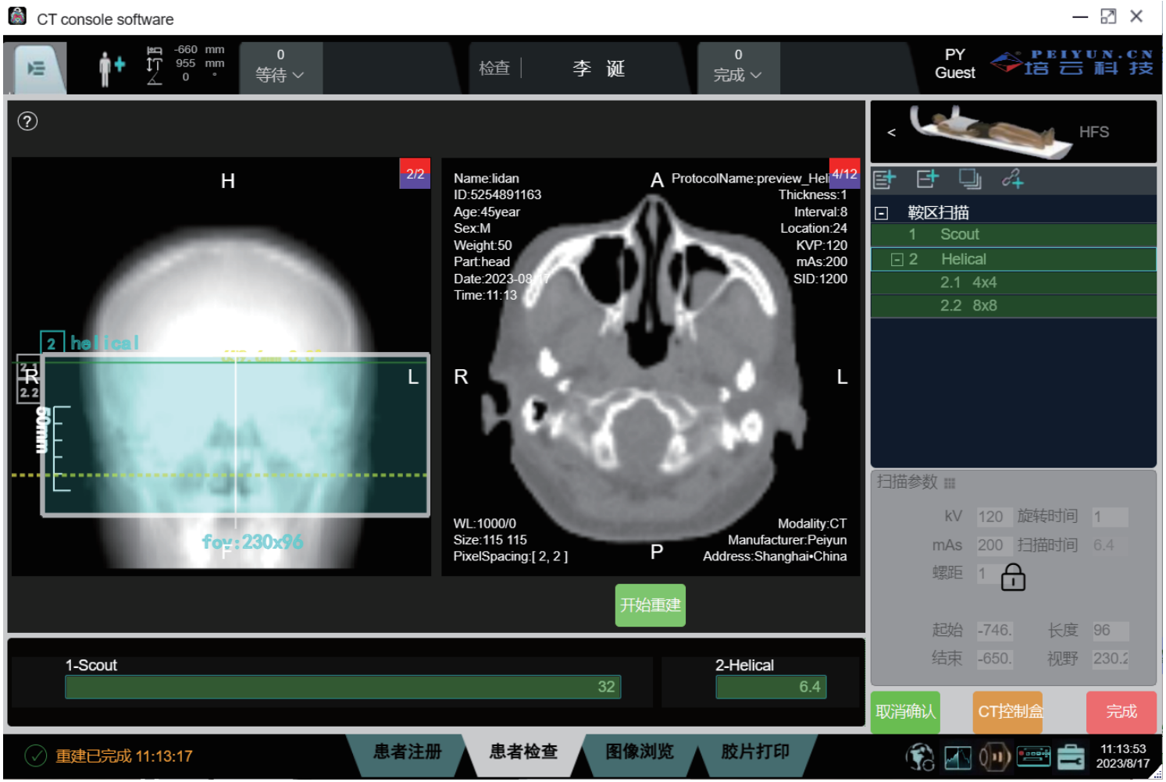Viewport: 1166px width, 782px height.
Task: Click the add scan series icon
Action: click(927, 180)
